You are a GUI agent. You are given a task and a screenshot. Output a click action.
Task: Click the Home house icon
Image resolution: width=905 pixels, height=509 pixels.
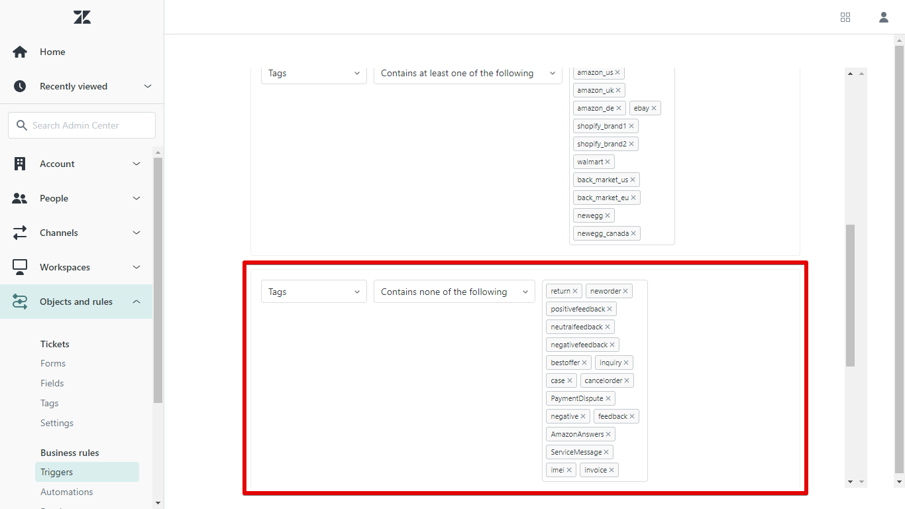coord(20,52)
